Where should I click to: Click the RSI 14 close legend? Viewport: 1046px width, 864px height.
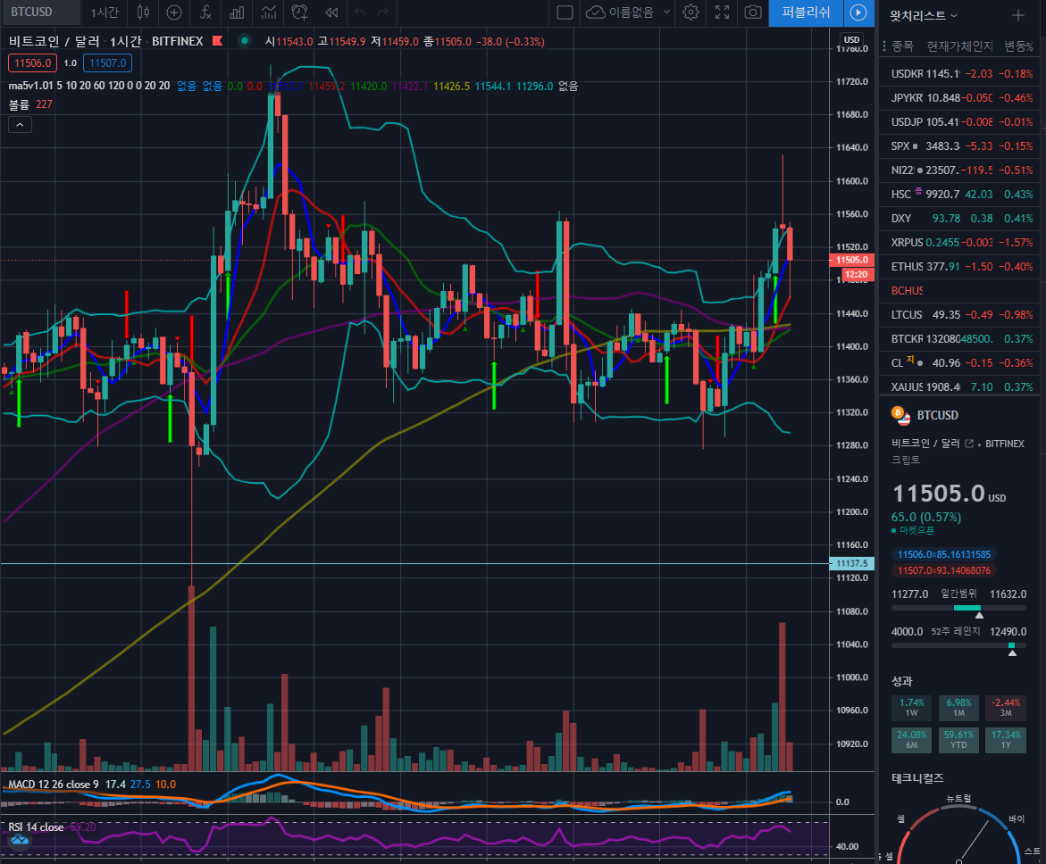(36, 827)
